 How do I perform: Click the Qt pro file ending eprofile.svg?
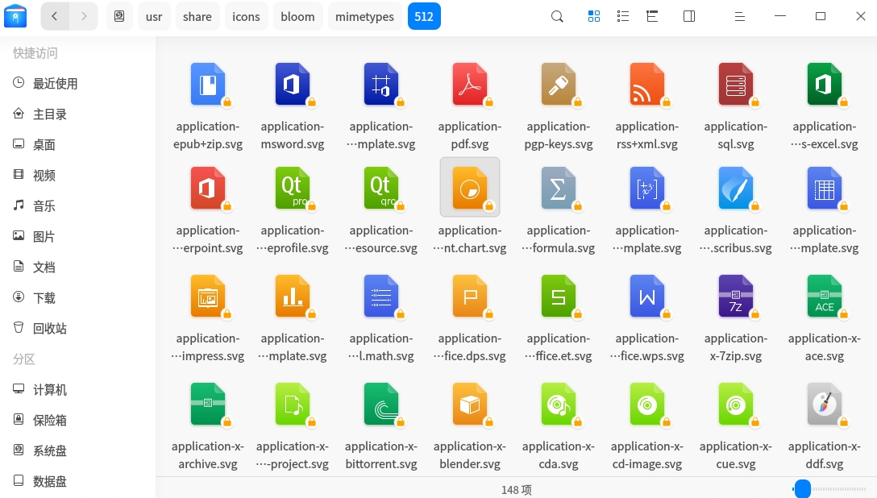click(293, 188)
